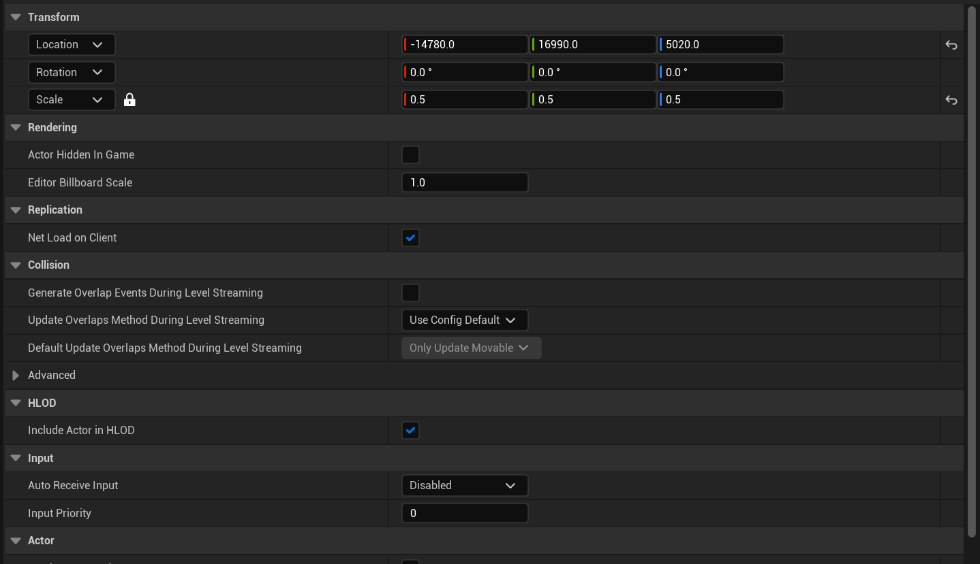Viewport: 980px width, 564px height.
Task: Disable Net Load on Client
Action: [410, 237]
